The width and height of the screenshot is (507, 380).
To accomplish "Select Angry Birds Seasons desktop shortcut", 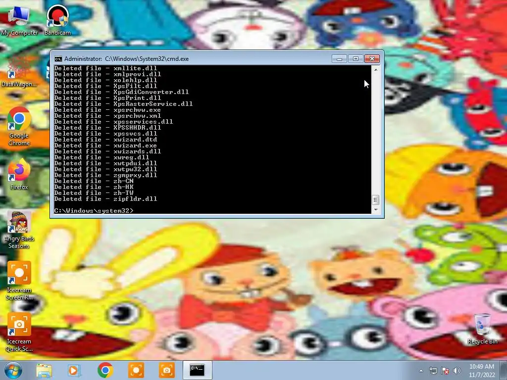I will 19,230.
